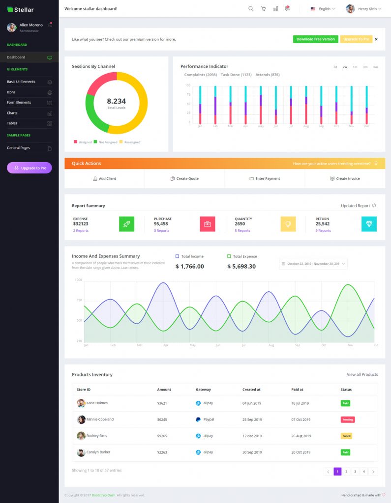Viewport: 391px width, 503px height.
Task: Open the View all Products link
Action: (x=362, y=374)
